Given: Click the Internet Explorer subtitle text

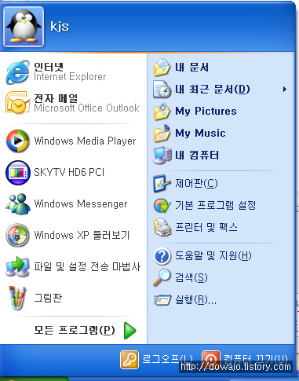Looking at the screenshot, I should click(x=70, y=77).
